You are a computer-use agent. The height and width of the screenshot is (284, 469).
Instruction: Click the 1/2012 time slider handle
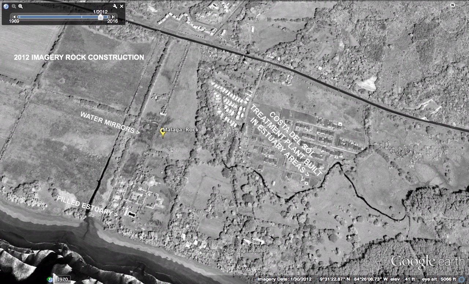(x=100, y=17)
